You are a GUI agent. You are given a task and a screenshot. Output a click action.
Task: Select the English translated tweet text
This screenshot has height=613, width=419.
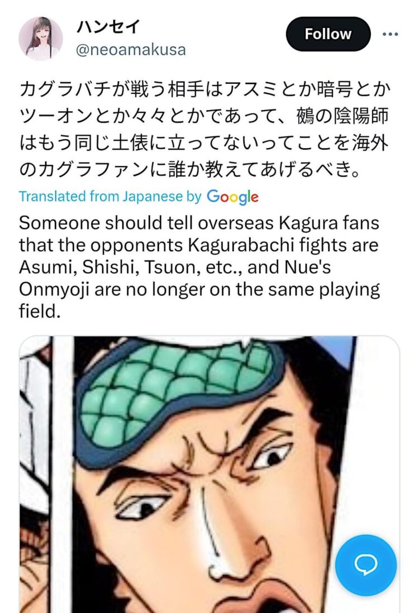pos(199,267)
